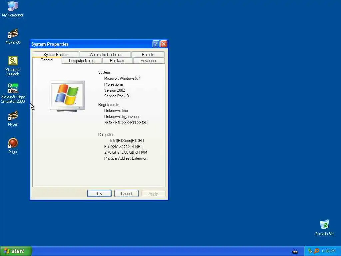Image resolution: width=341 pixels, height=256 pixels.
Task: Click the Windows XP logo monitor image
Action: click(67, 96)
